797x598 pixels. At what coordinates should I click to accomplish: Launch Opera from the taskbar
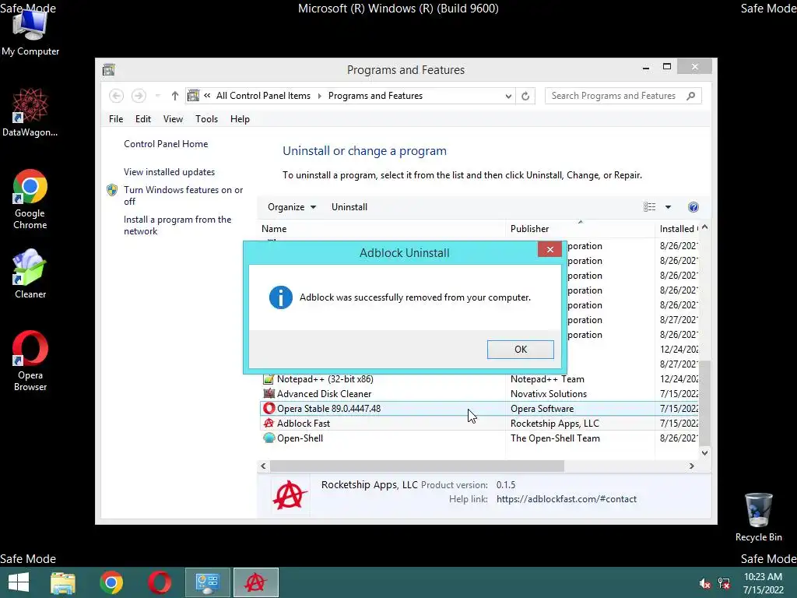160,582
